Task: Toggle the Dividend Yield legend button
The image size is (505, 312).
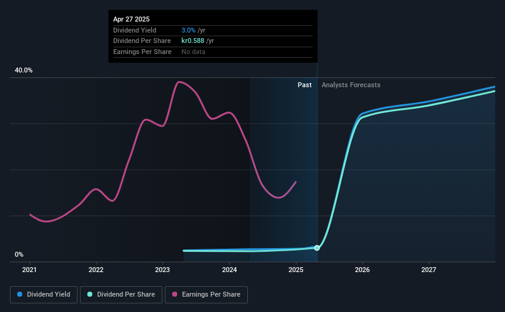Action: click(44, 295)
